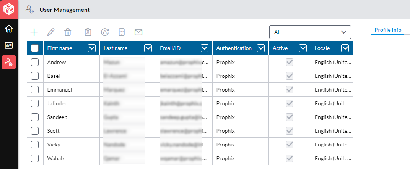The image size is (410, 169).
Task: Click the envelope email icon
Action: [x=138, y=32]
